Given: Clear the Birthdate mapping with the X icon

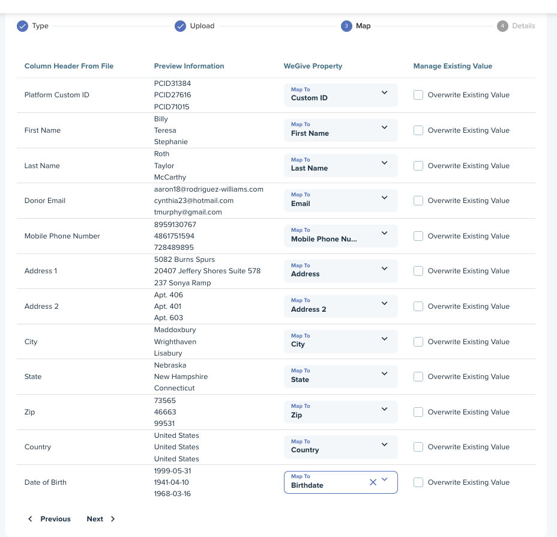Looking at the screenshot, I should 373,482.
